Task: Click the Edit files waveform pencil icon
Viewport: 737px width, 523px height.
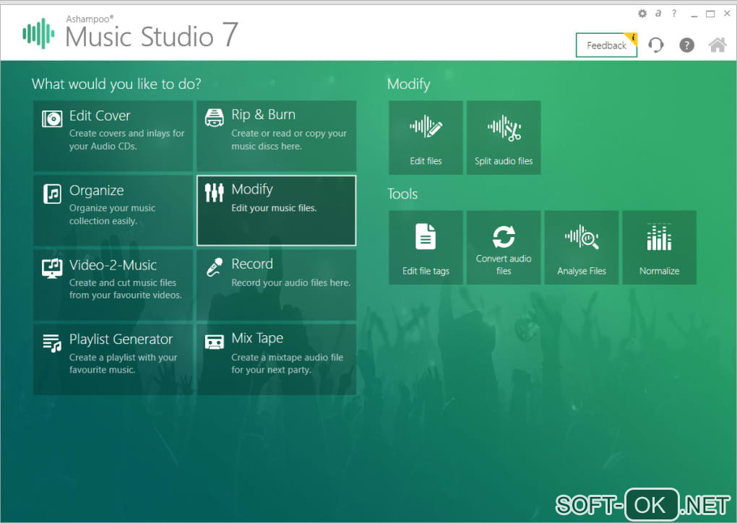Action: (x=426, y=126)
